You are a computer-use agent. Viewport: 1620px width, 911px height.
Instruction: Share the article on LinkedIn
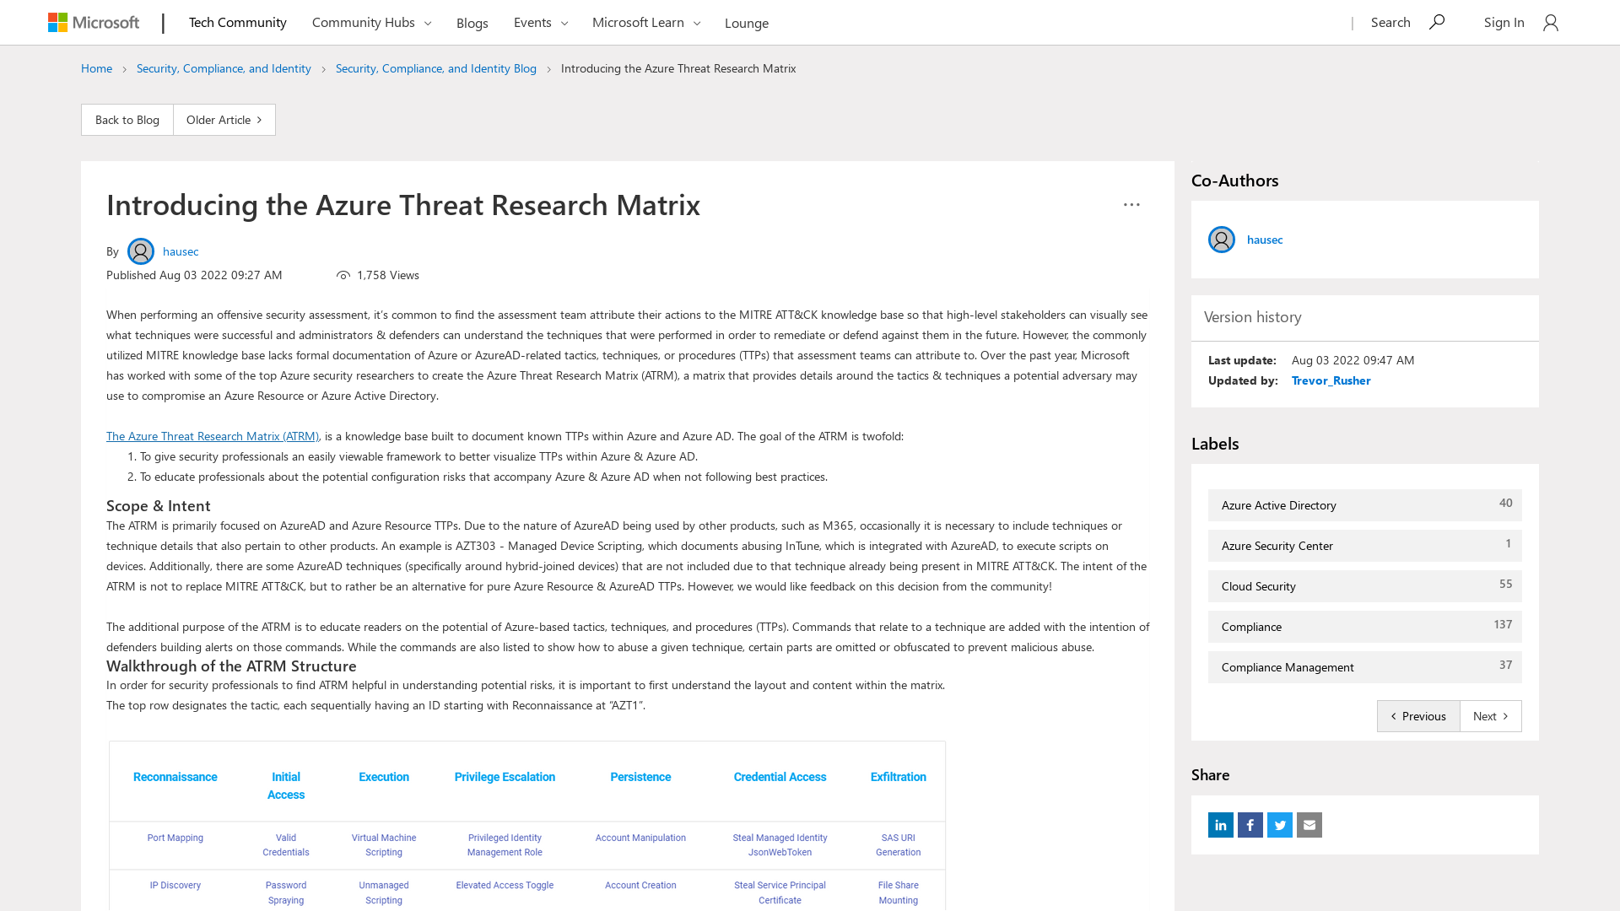(x=1220, y=825)
